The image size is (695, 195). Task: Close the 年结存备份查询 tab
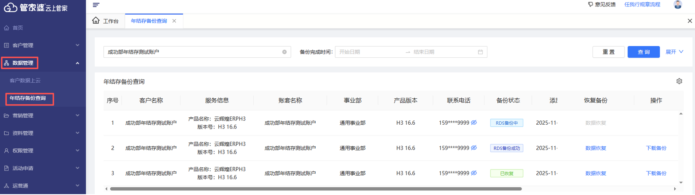click(x=174, y=21)
